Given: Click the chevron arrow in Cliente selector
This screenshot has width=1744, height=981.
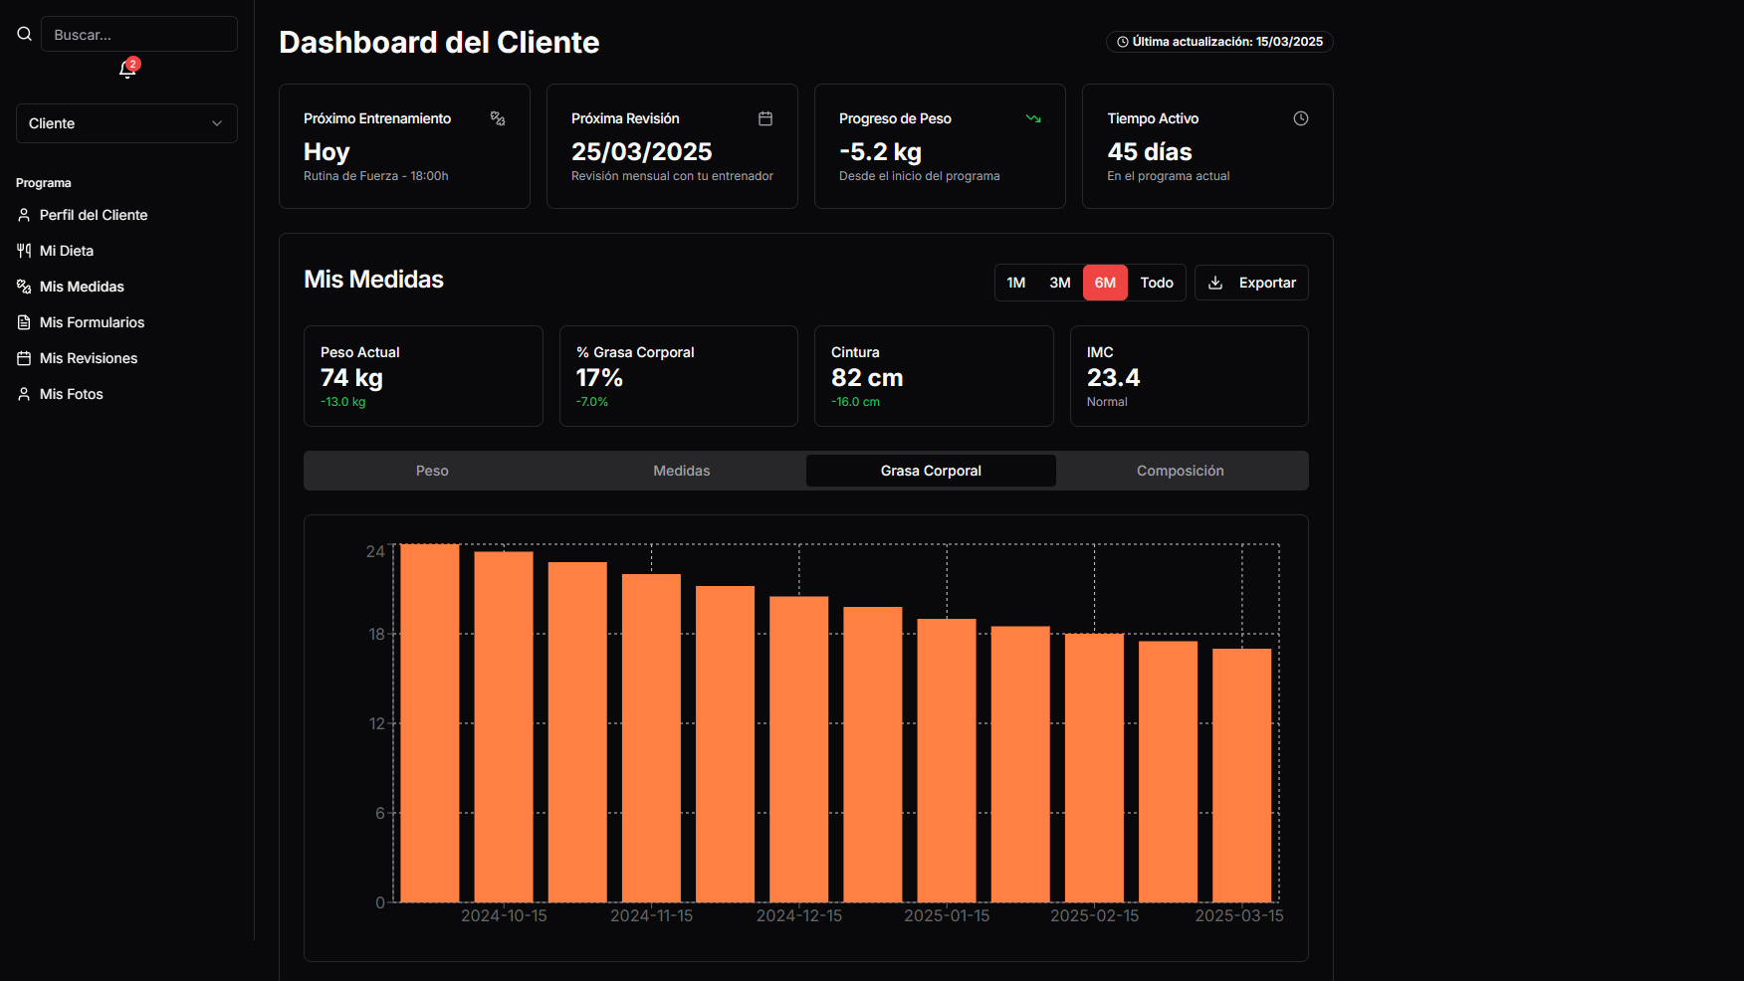Looking at the screenshot, I should pyautogui.click(x=217, y=123).
